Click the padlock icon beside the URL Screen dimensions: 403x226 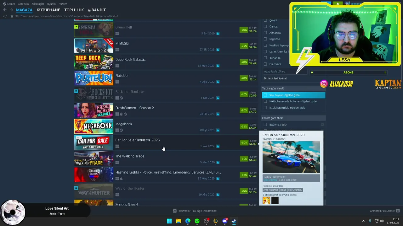[x=12, y=16]
